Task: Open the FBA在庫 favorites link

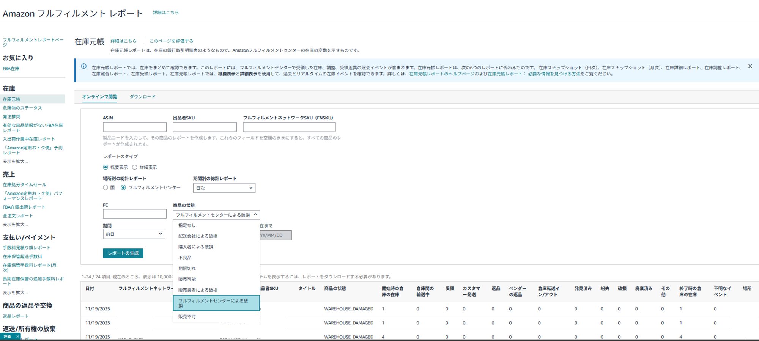Action: pyautogui.click(x=11, y=69)
